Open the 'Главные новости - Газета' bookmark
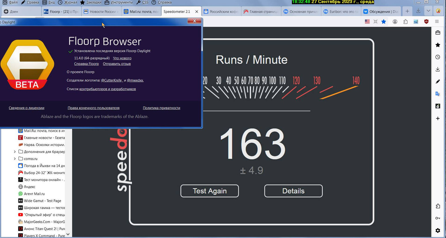The width and height of the screenshot is (446, 238). [41, 138]
